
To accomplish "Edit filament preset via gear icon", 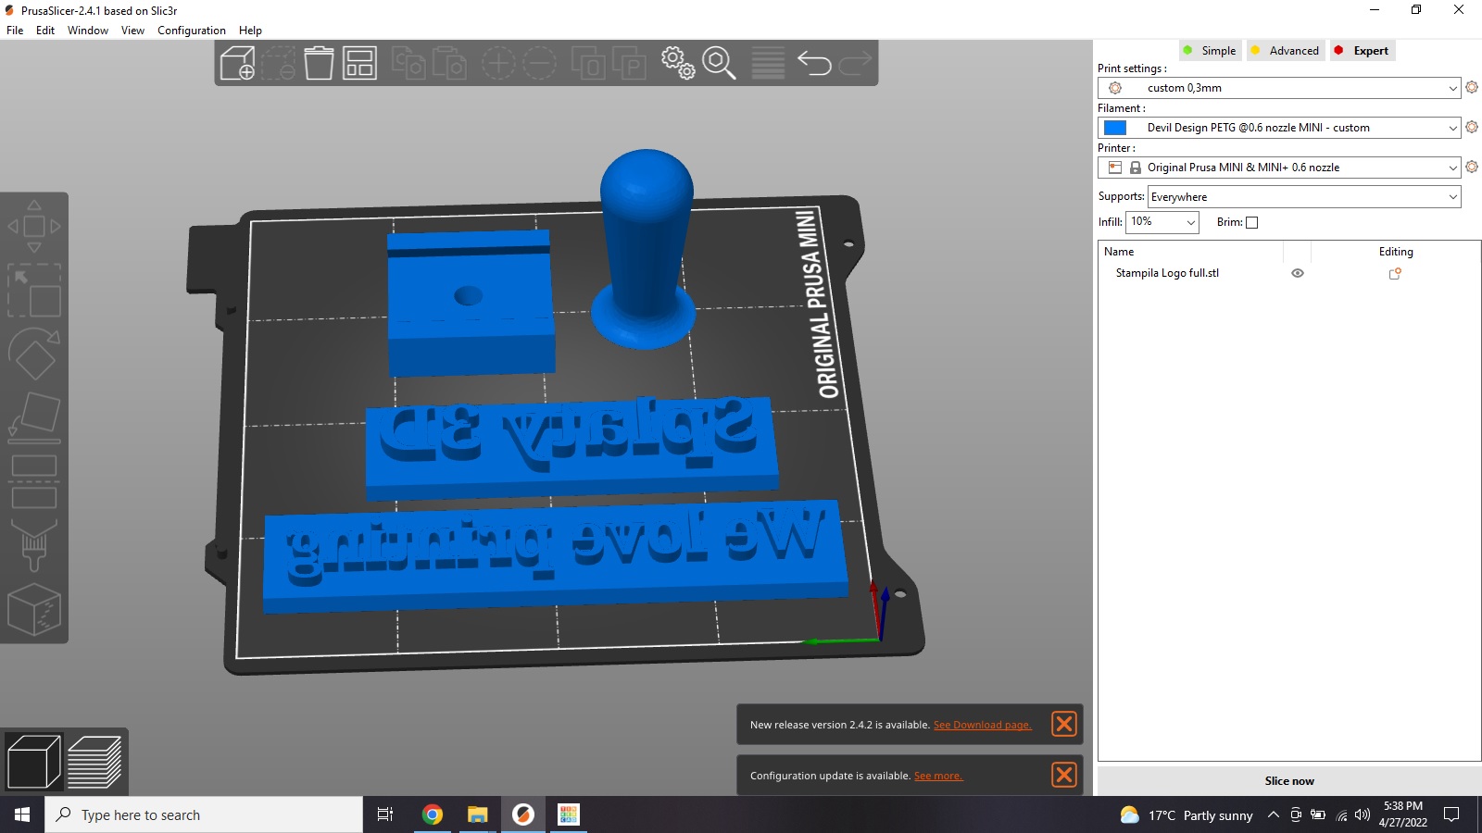I will click(1472, 127).
